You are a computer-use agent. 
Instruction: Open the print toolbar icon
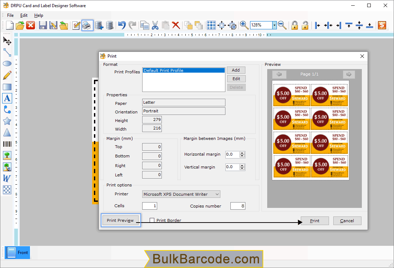pyautogui.click(x=87, y=25)
